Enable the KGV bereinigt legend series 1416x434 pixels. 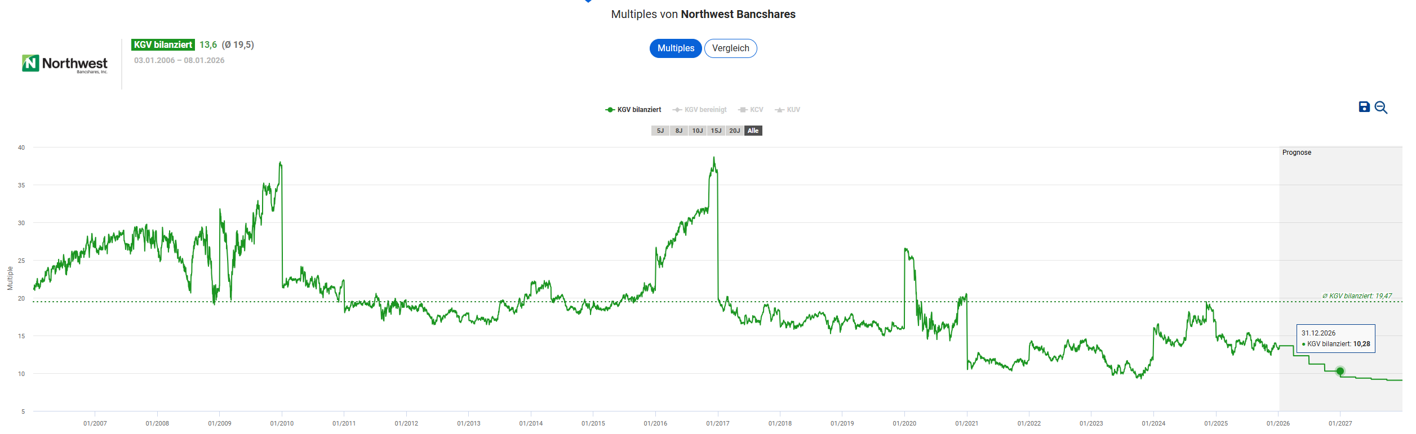click(x=700, y=110)
